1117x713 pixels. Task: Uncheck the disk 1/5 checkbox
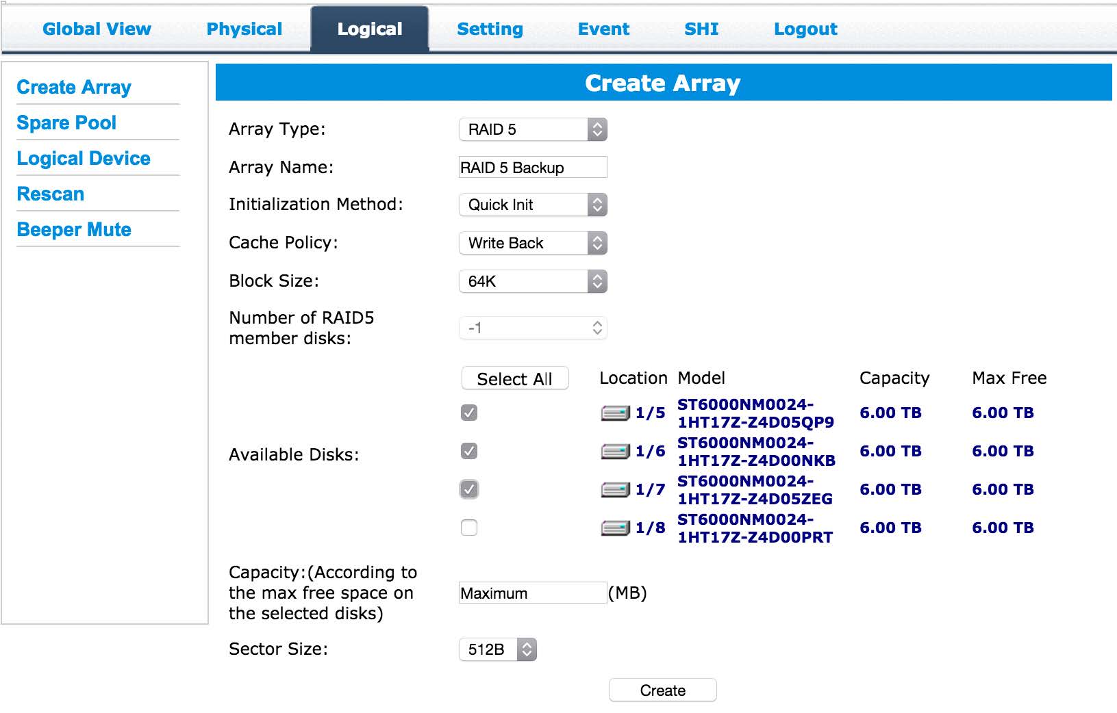(469, 413)
